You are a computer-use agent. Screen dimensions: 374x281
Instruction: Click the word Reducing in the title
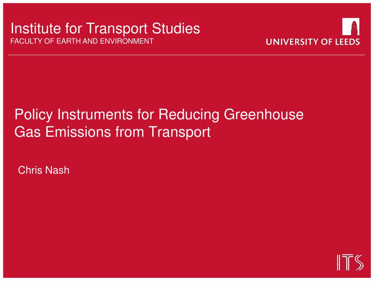(189, 115)
